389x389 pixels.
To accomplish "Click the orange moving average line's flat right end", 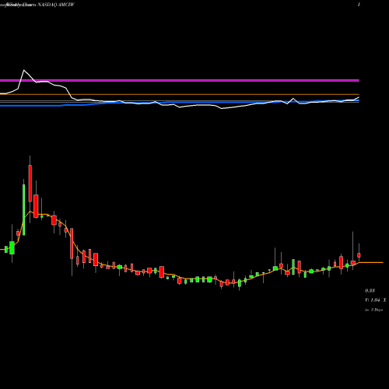I will coord(371,262).
